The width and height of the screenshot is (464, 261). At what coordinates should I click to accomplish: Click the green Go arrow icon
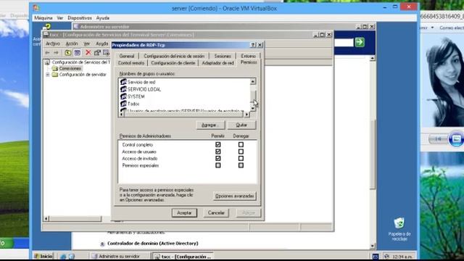(x=360, y=42)
